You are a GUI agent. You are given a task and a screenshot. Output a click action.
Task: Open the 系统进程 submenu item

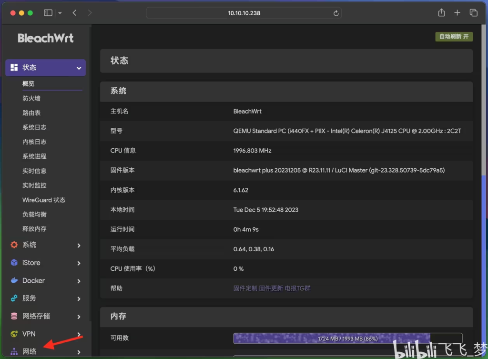point(34,156)
